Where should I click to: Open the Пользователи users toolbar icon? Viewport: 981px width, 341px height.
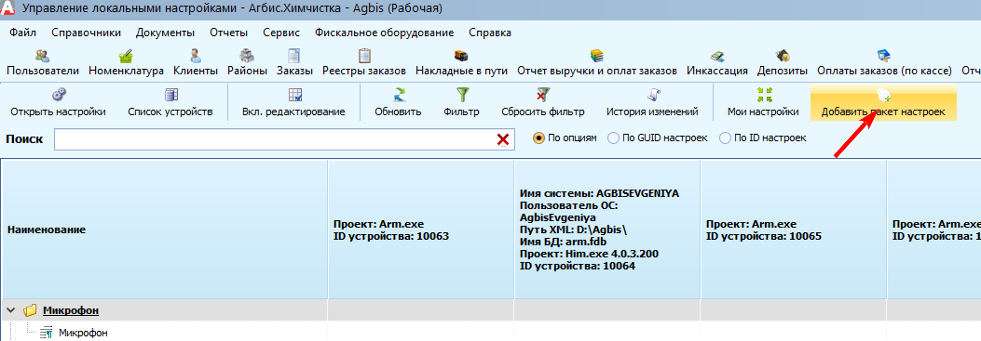43,63
